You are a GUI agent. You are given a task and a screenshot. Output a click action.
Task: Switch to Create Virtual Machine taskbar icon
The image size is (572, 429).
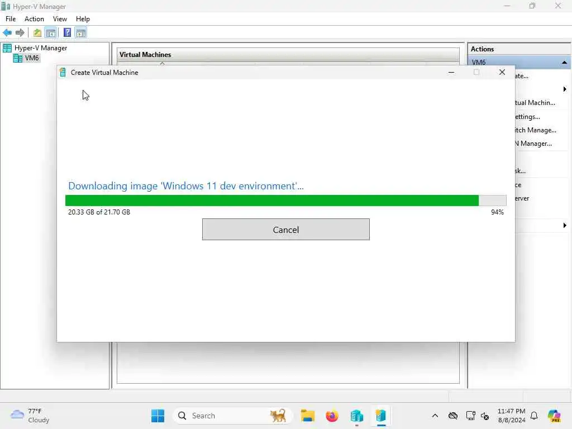coord(381,416)
